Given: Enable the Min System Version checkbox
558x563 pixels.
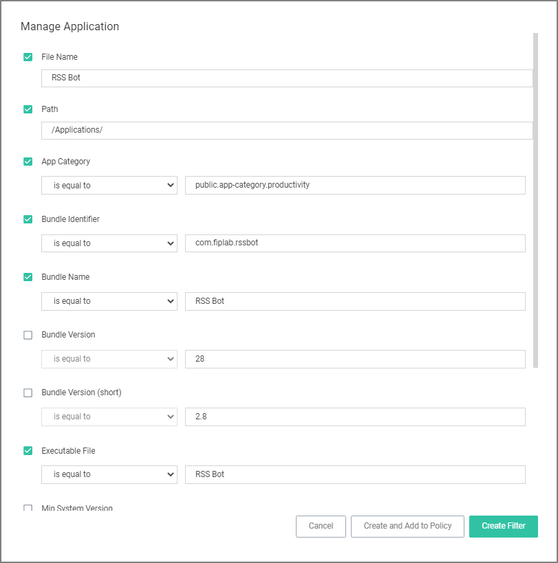Looking at the screenshot, I should click(x=28, y=508).
